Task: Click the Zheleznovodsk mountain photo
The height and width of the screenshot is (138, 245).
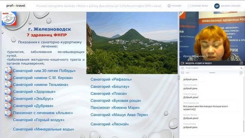Action: pyautogui.click(x=132, y=43)
